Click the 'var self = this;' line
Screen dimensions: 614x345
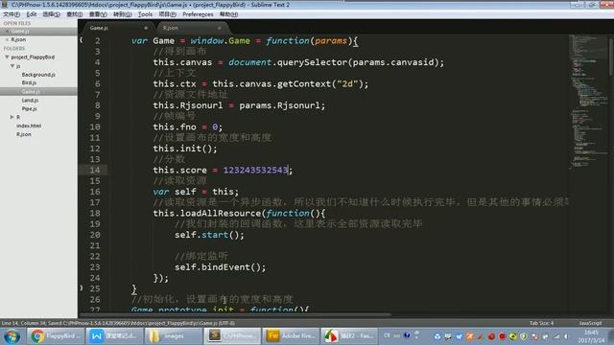coord(196,192)
